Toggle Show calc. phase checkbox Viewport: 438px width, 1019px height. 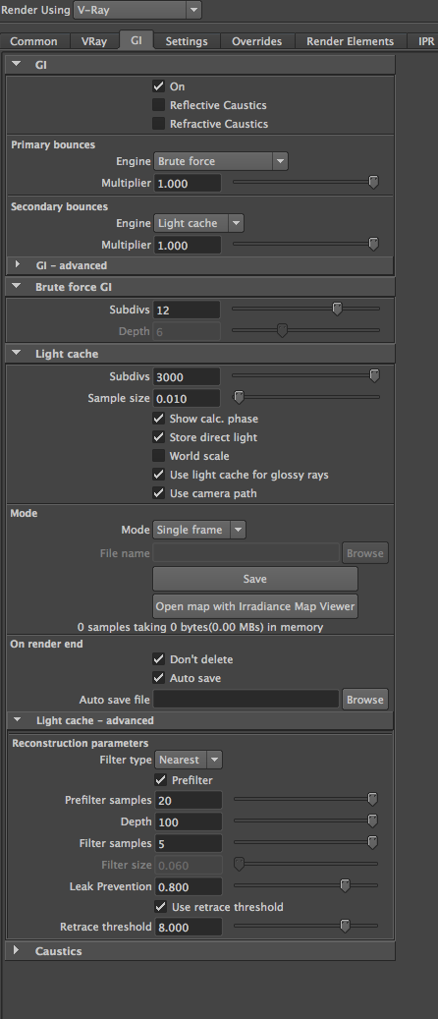coord(158,419)
